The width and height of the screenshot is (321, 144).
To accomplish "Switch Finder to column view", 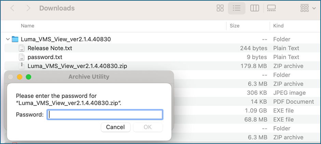I will (x=254, y=8).
